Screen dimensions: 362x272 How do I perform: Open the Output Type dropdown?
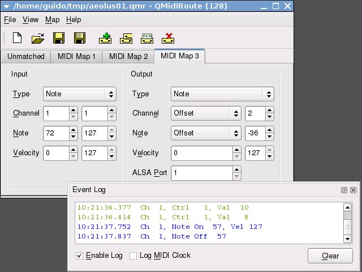222,94
